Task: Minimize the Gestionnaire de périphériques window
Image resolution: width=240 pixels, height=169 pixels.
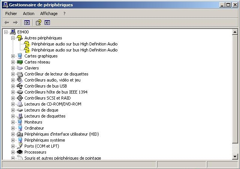Action: click(x=222, y=5)
